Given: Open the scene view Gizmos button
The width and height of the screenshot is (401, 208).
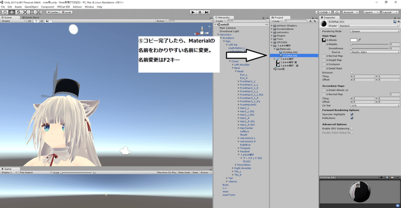Looking at the screenshot, I should click(x=161, y=21).
